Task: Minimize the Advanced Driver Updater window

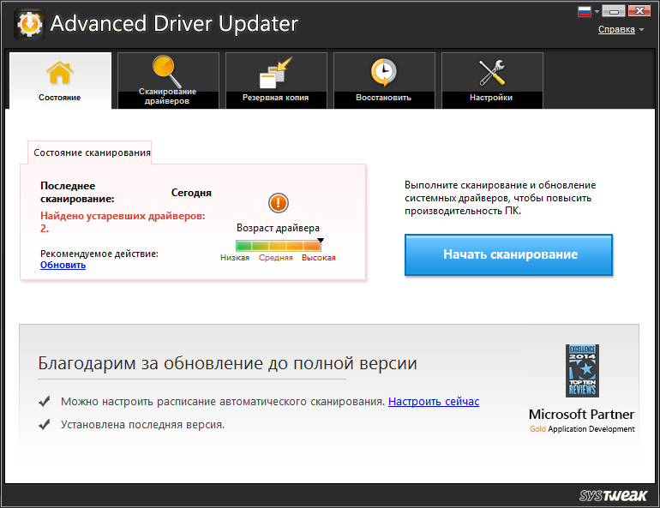Action: tap(613, 11)
